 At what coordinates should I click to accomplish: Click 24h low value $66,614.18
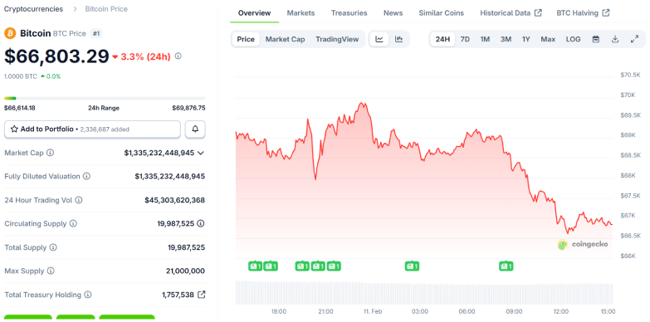[x=19, y=108]
